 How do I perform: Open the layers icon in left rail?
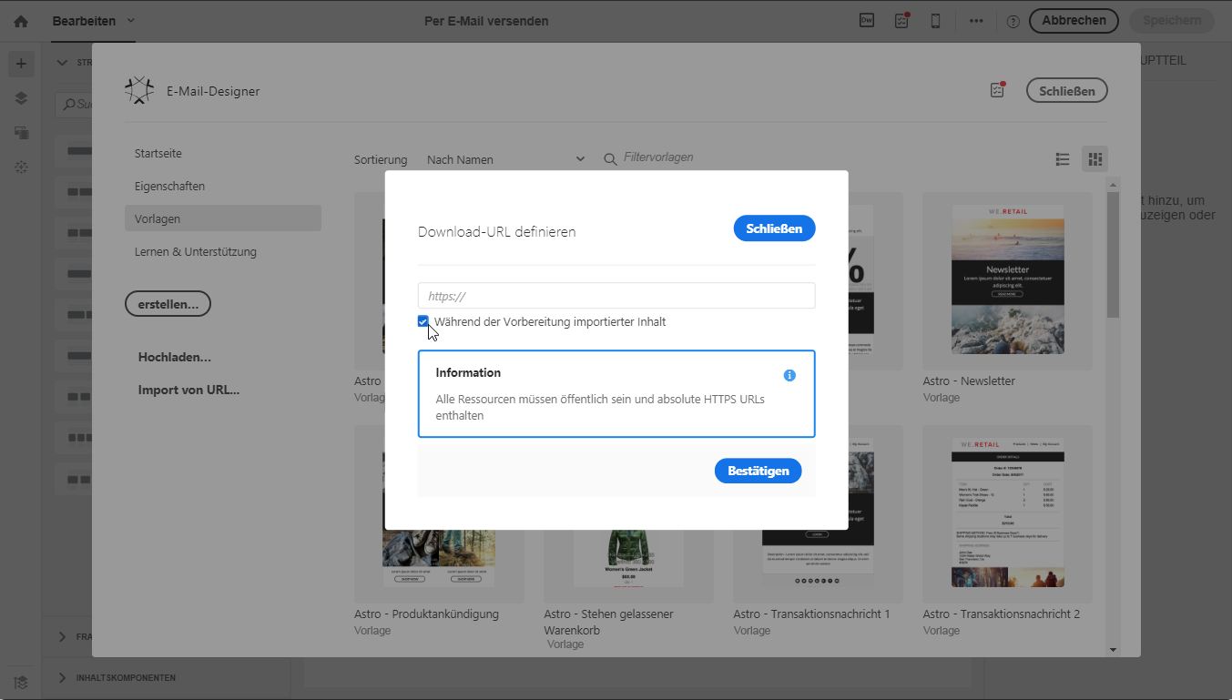pyautogui.click(x=22, y=98)
